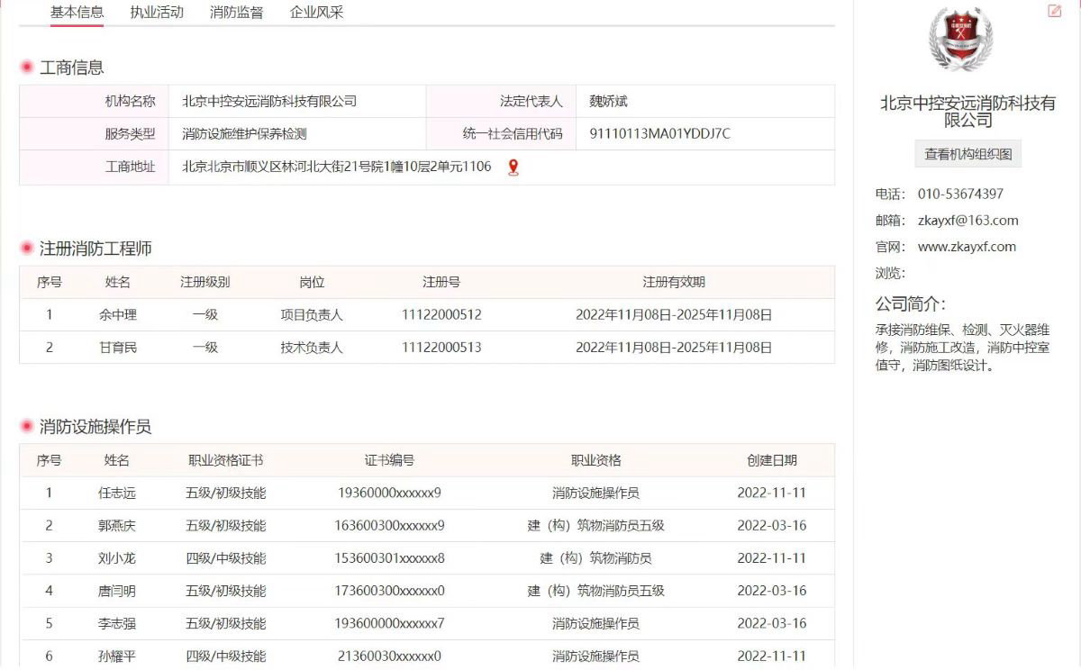Click 项目负责人 position cell
The height and width of the screenshot is (670, 1081).
point(312,315)
